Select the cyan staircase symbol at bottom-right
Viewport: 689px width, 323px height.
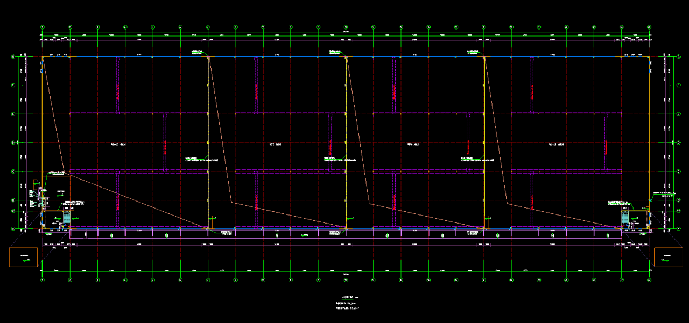(625, 217)
